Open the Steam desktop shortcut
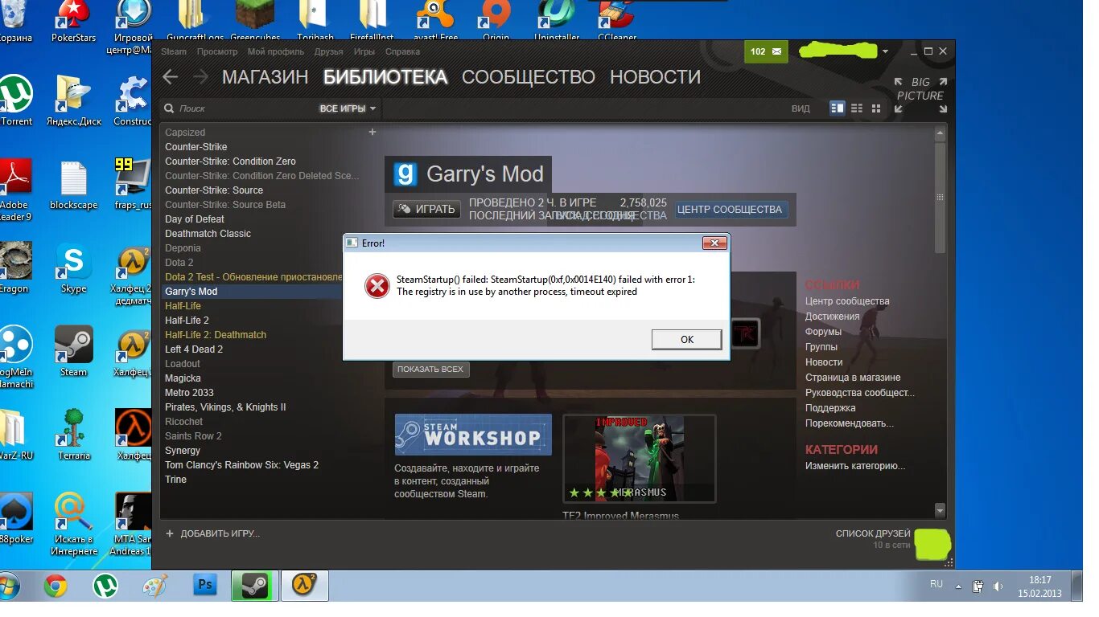The image size is (1099, 617). click(73, 352)
